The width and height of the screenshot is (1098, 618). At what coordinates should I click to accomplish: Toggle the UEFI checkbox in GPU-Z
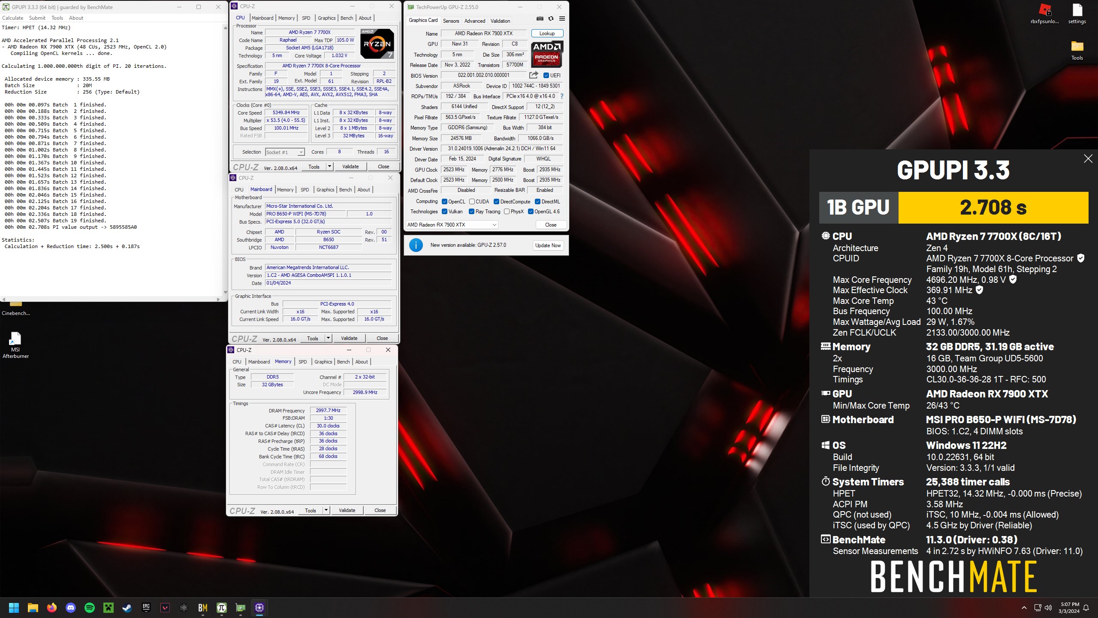[546, 76]
